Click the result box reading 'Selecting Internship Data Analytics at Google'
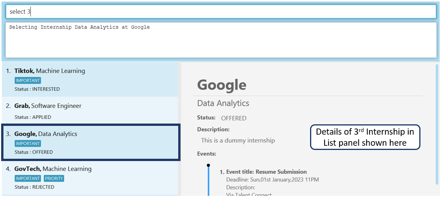This screenshot has width=440, height=197. point(221,40)
